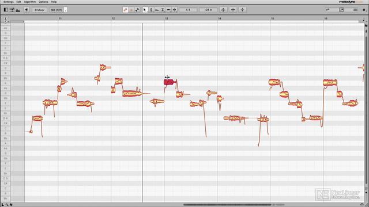Click the Melodyne logo
This screenshot has height=207, width=369.
(x=347, y=2)
